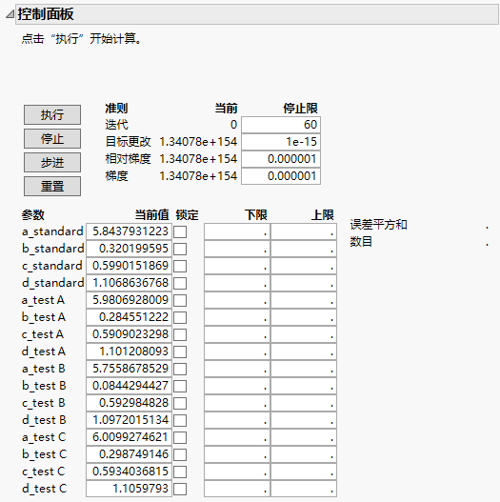Image resolution: width=500 pixels, height=502 pixels.
Task: Edit d_standard current value 1.1068636768
Action: pos(129,283)
